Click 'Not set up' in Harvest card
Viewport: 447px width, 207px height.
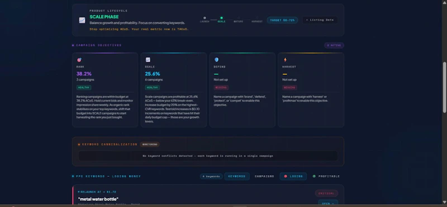tap(289, 79)
